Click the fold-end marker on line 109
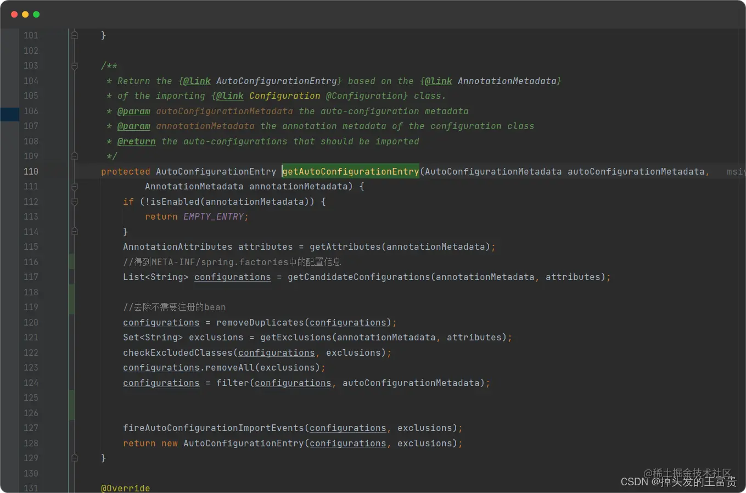 click(x=75, y=156)
